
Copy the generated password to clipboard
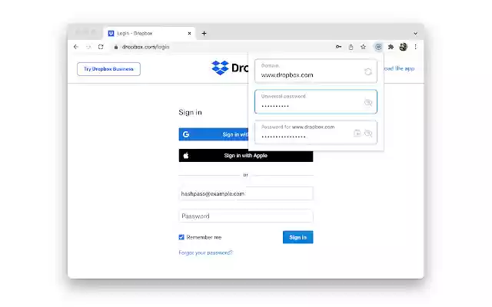tap(357, 133)
